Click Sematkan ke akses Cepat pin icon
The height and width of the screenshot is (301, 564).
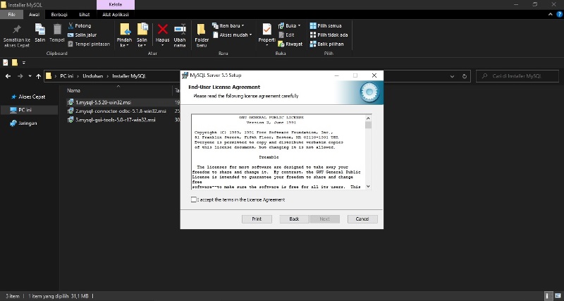(16, 30)
